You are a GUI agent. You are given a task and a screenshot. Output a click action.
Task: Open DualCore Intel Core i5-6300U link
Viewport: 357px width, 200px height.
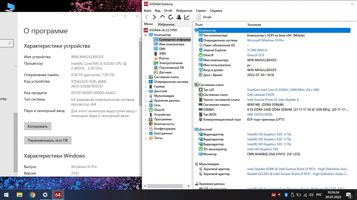tap(283, 90)
